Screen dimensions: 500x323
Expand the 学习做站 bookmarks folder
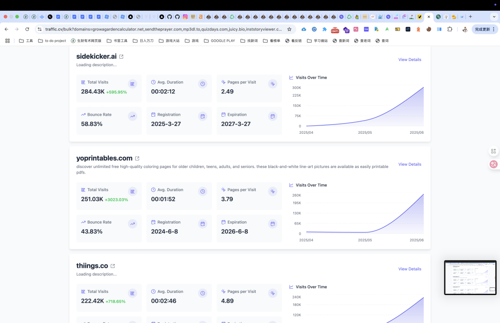[317, 41]
